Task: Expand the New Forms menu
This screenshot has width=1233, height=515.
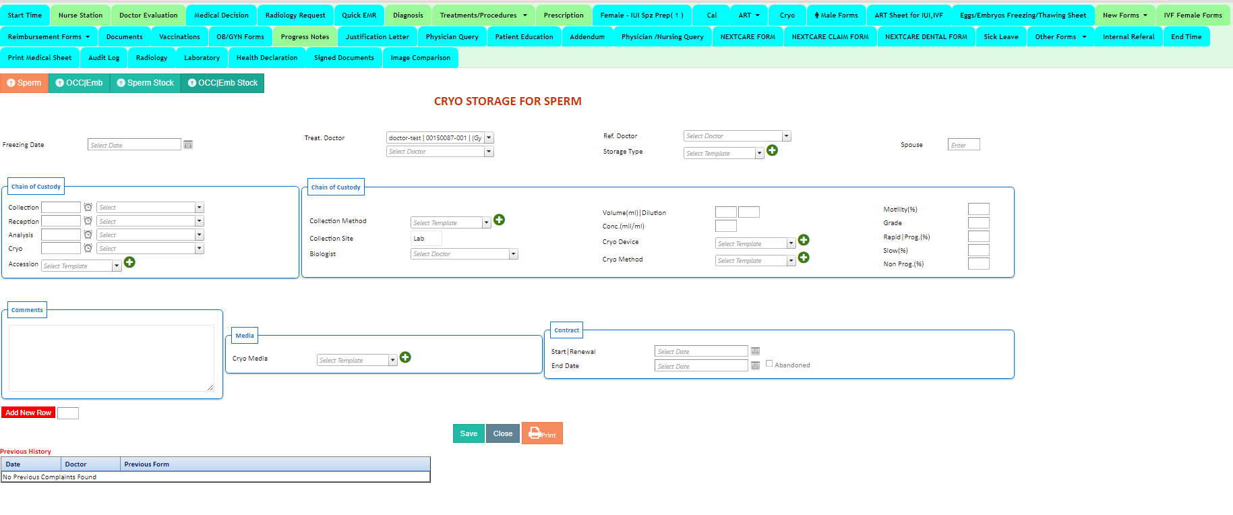Action: click(x=1124, y=16)
